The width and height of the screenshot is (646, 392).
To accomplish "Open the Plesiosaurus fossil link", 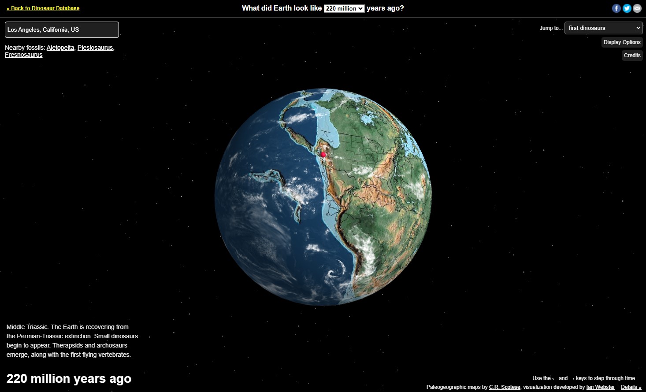I will (x=95, y=48).
